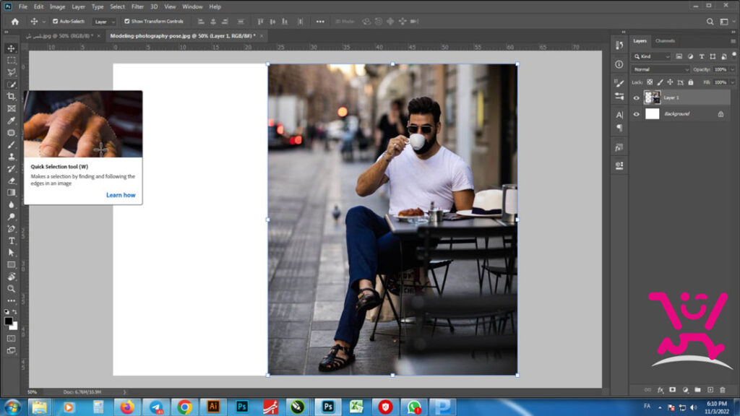Add layer style with fx icon
This screenshot has width=740, height=416.
click(x=661, y=390)
